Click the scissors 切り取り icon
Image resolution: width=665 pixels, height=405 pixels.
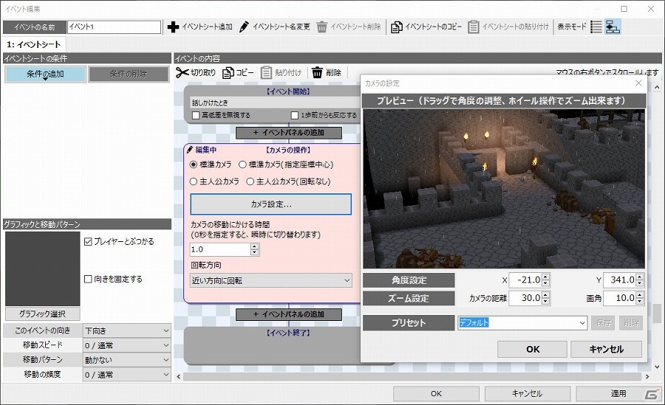coord(183,73)
